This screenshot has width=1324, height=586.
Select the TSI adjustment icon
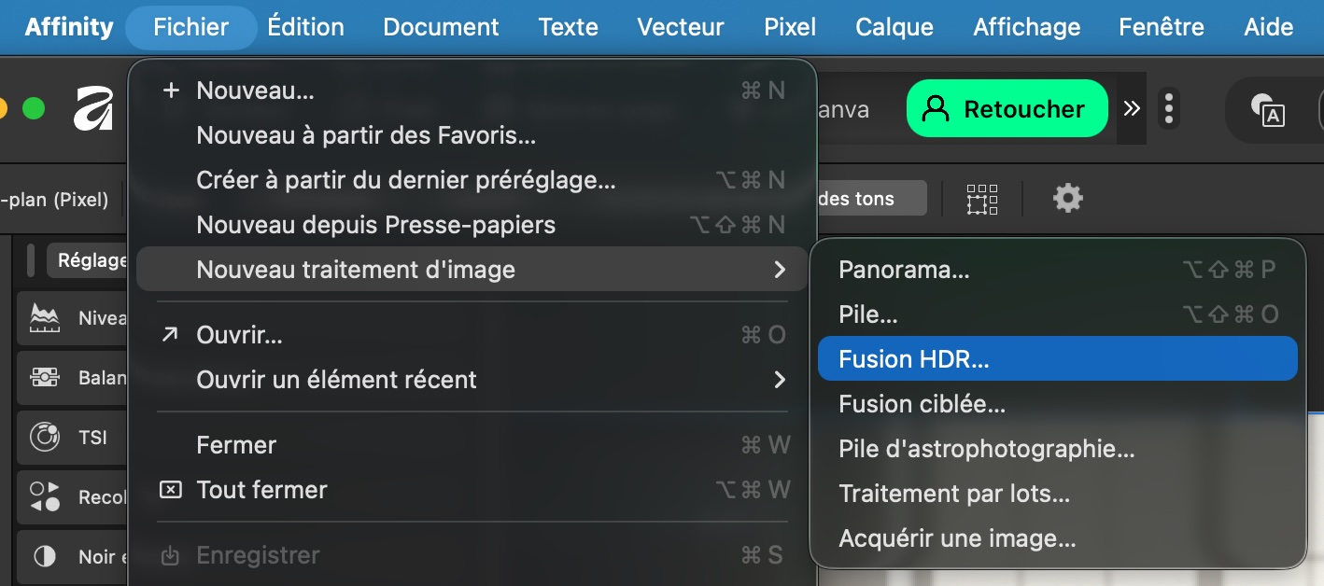(45, 437)
